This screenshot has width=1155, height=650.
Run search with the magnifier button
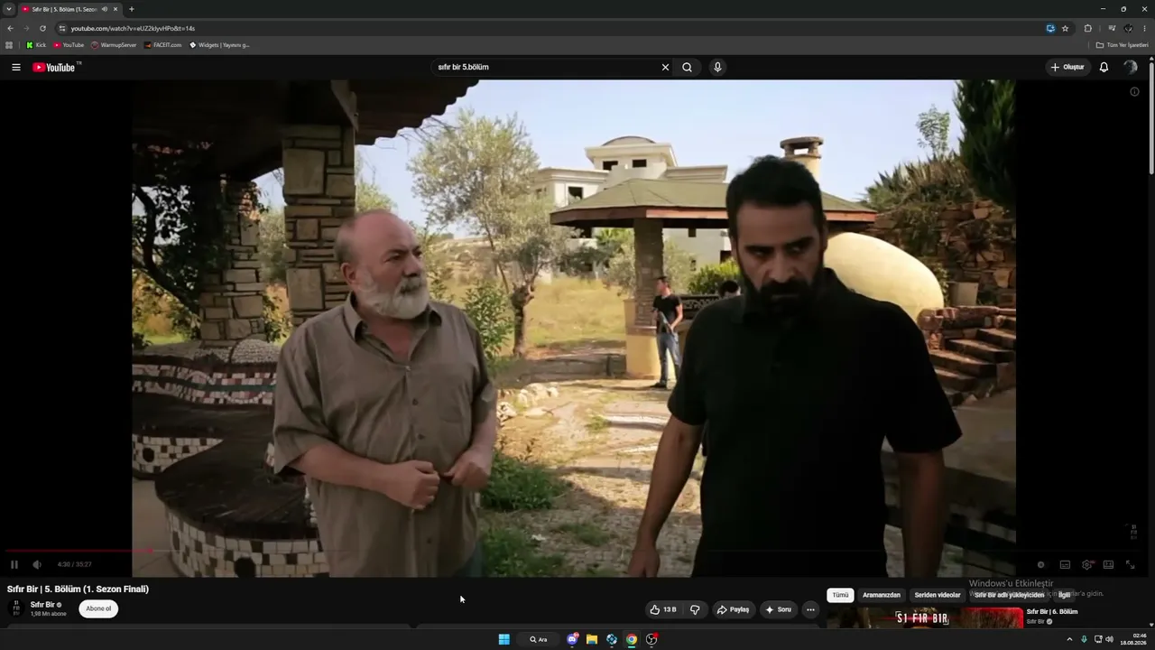pos(687,67)
